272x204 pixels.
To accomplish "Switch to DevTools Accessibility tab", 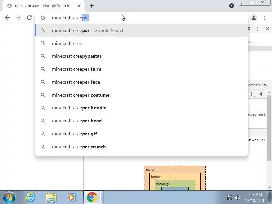I will pos(258,85).
